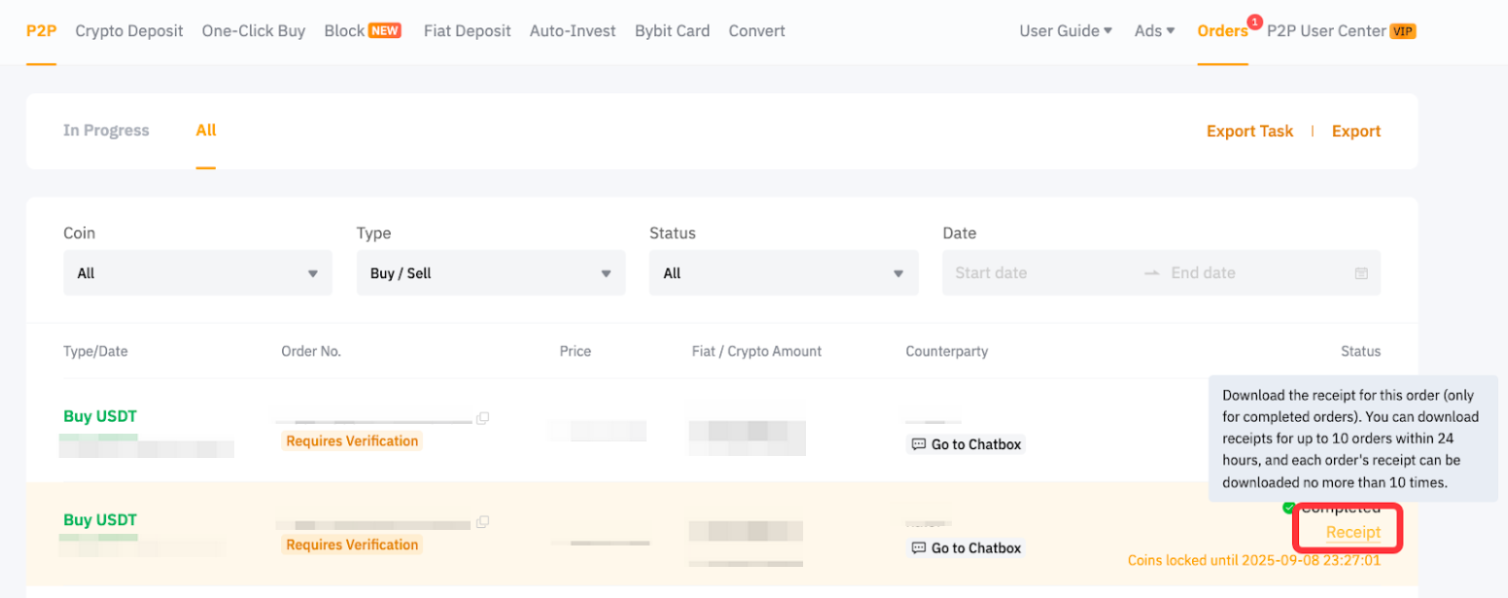This screenshot has width=1508, height=598.
Task: Click the Export Task link
Action: coord(1249,131)
